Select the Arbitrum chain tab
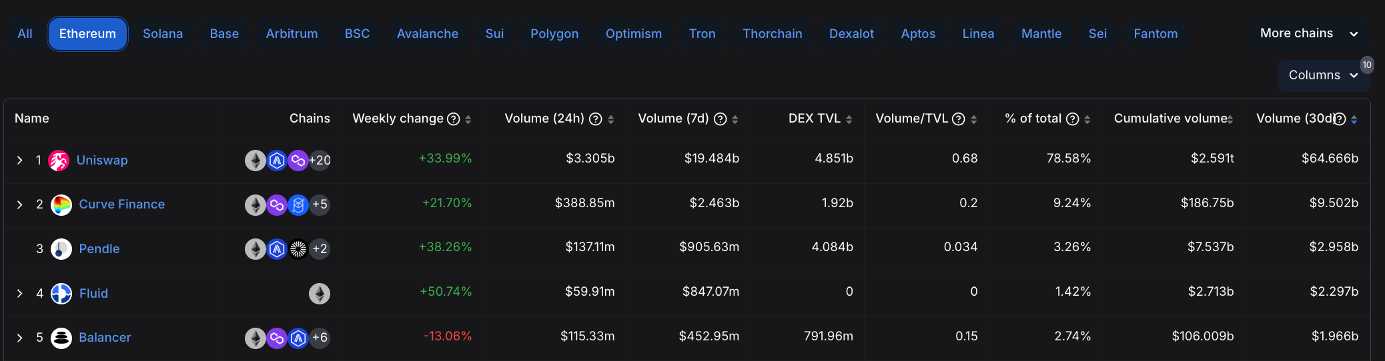 pos(292,34)
